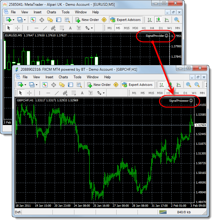Expand Profiles dropdown arrow in Alpari window

(25, 20)
